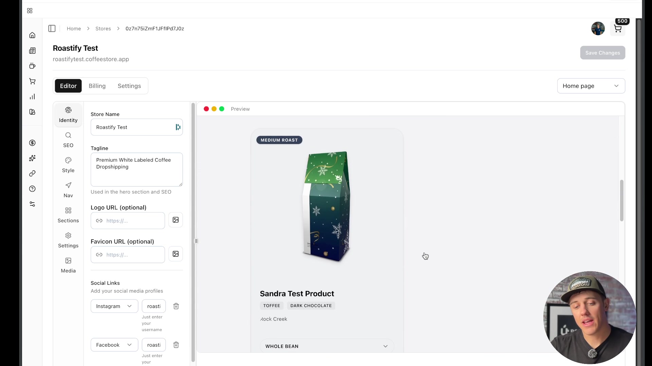Toggle the sidebar panel icon near breadcrumbs

52,28
